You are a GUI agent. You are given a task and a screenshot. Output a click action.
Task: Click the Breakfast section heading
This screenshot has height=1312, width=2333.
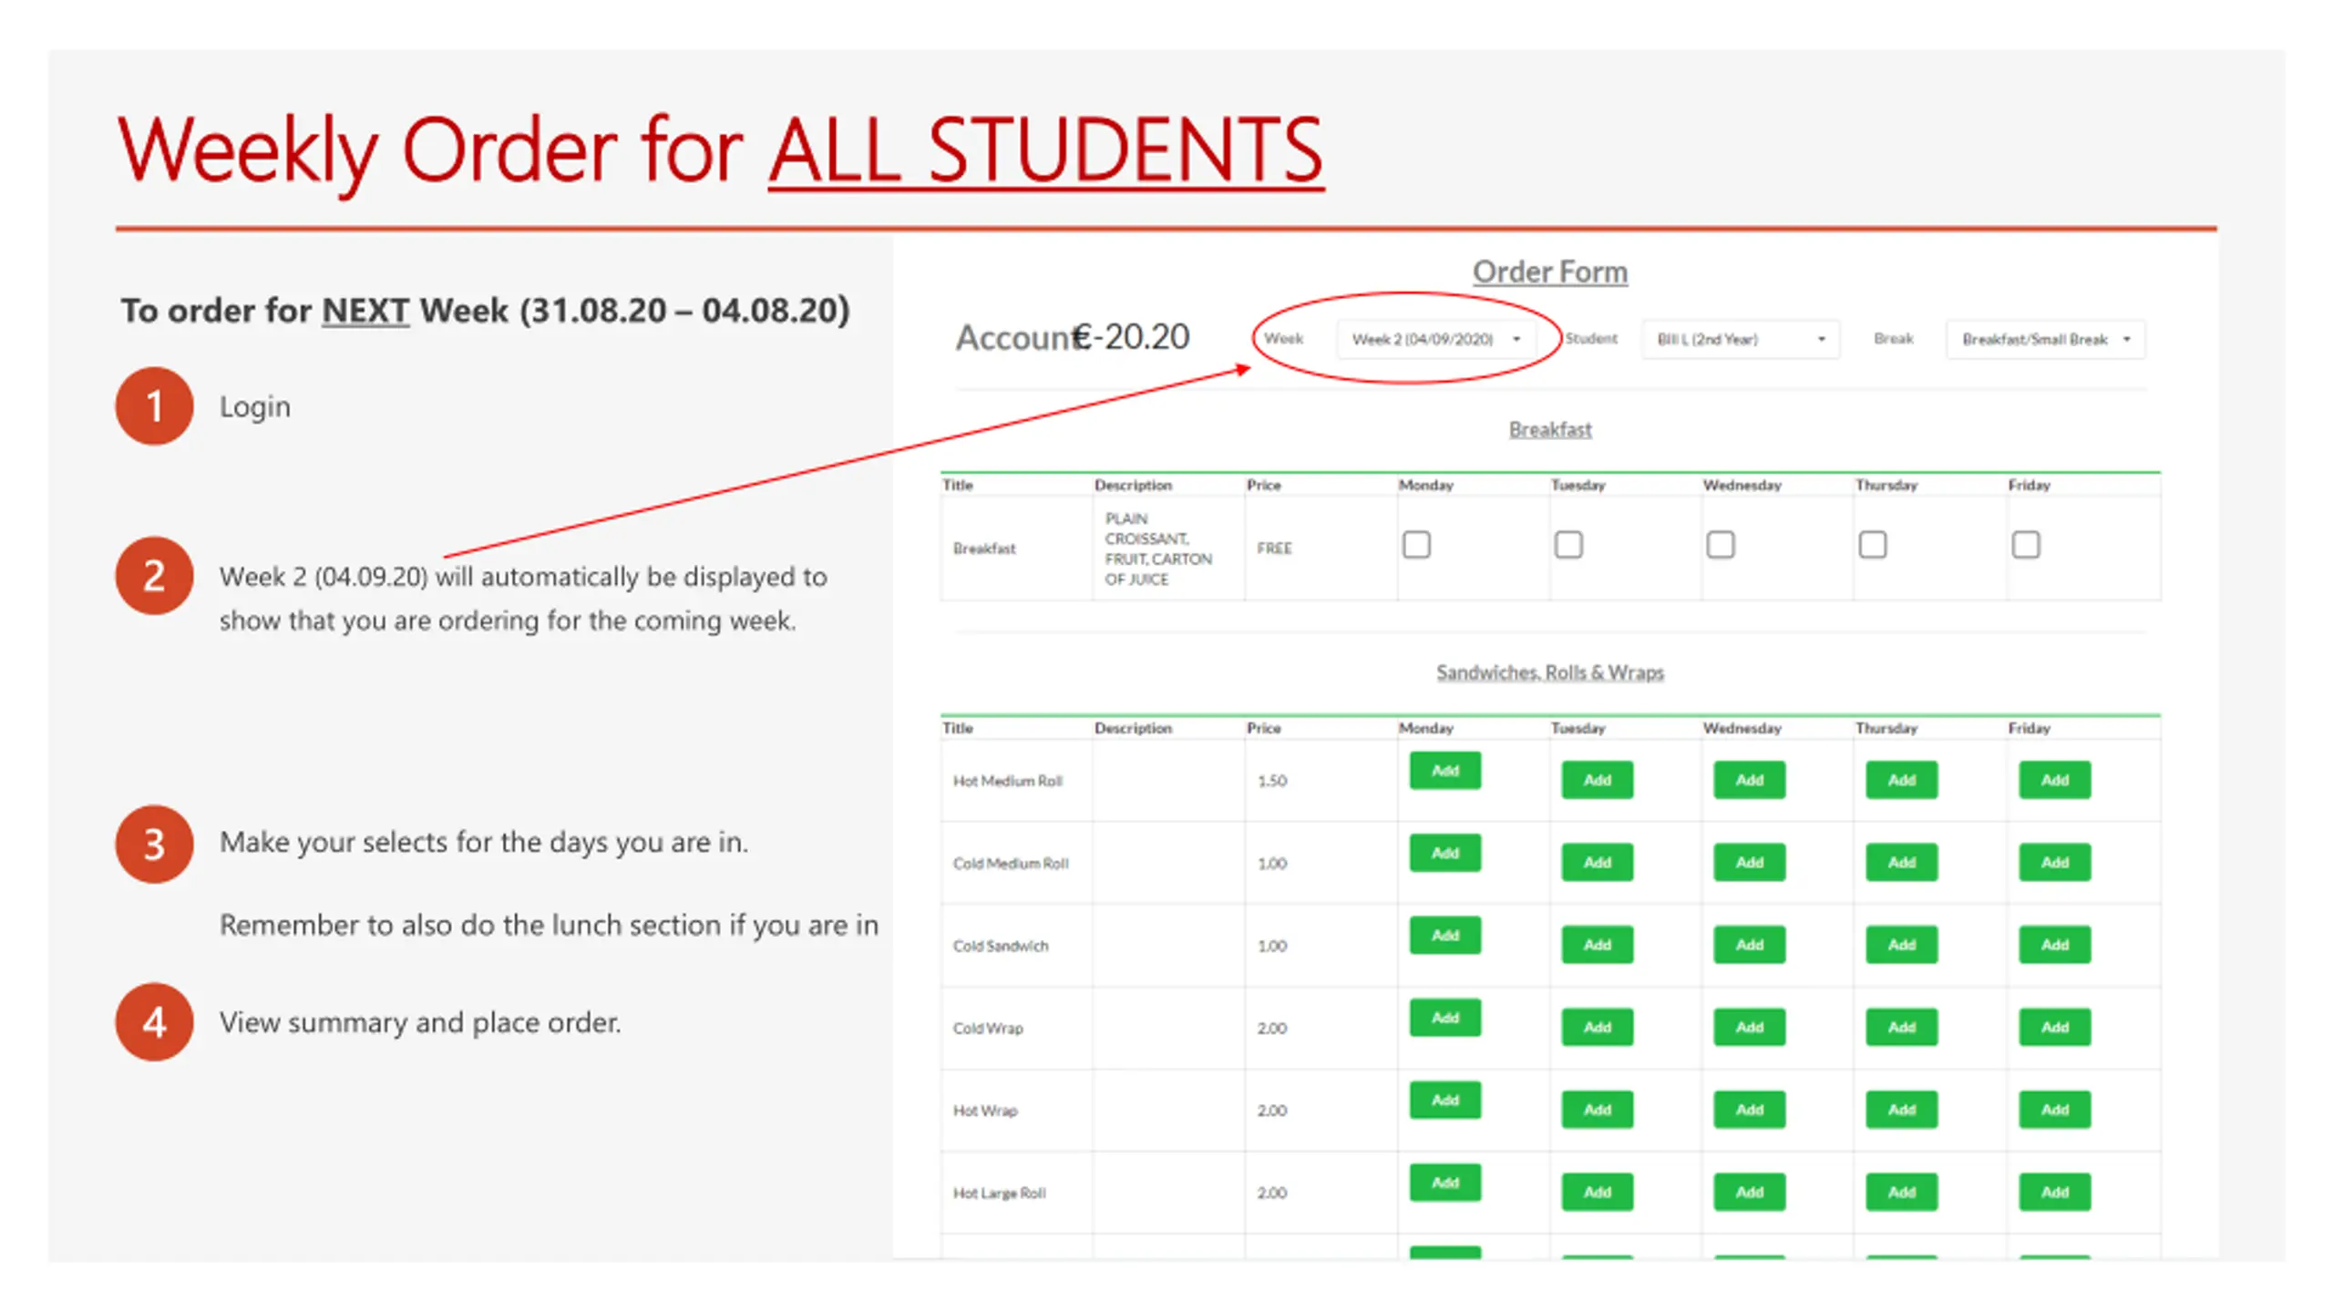point(1550,429)
